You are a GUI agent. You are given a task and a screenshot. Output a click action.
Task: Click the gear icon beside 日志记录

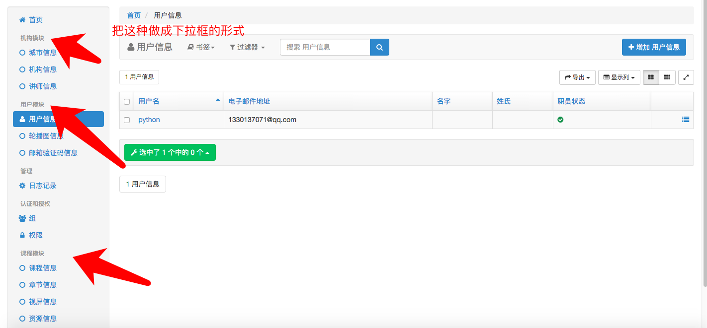(x=21, y=185)
